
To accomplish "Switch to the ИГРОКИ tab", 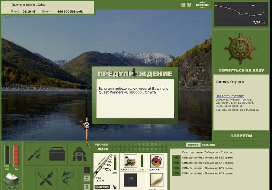I will pyautogui.click(x=193, y=145).
